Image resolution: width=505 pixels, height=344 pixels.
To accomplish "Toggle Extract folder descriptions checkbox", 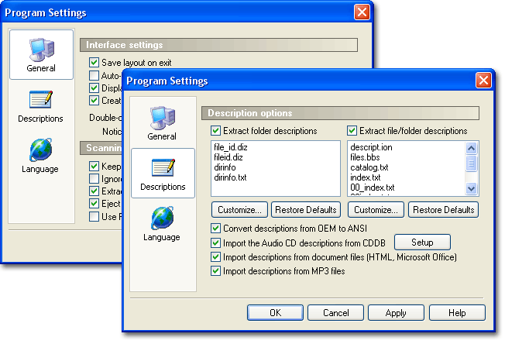I will pos(216,130).
